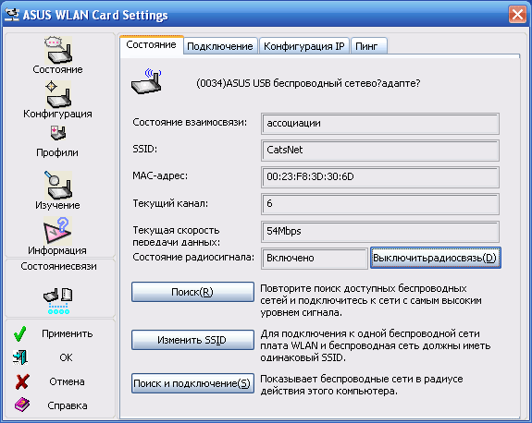Click the OK door icon

(x=20, y=357)
